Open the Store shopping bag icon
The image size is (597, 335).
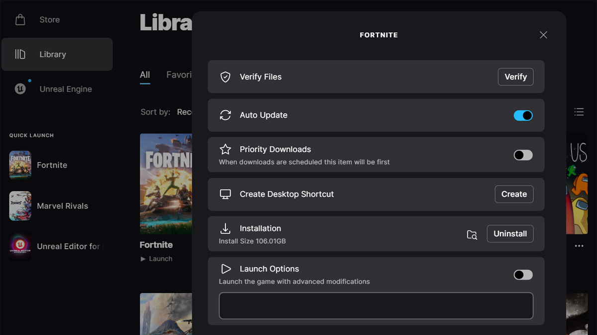point(20,20)
